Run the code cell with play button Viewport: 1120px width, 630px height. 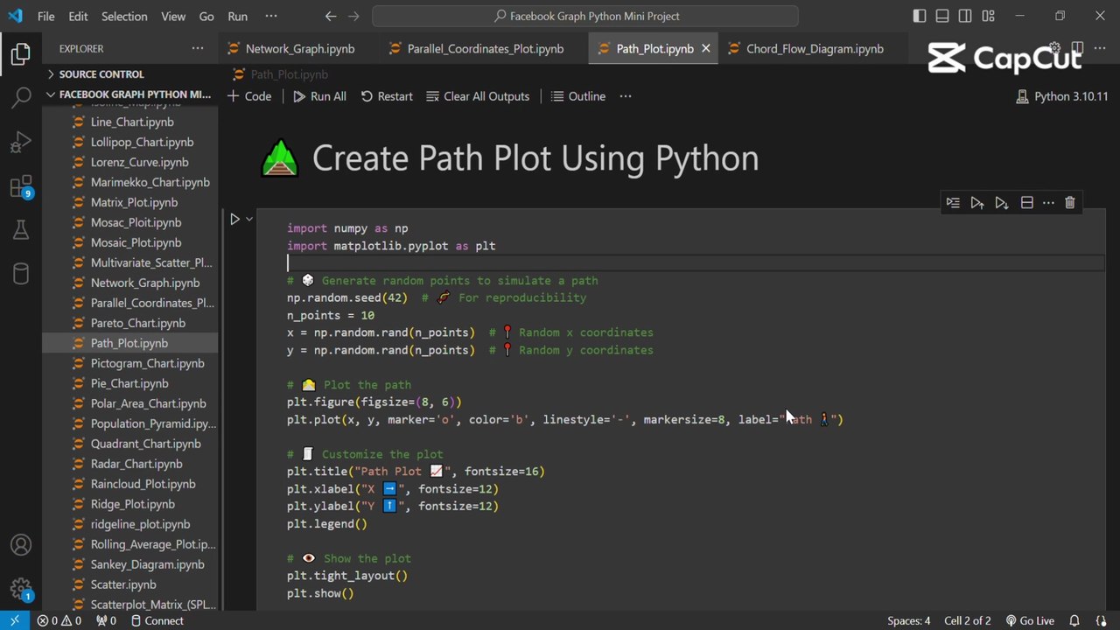point(234,219)
